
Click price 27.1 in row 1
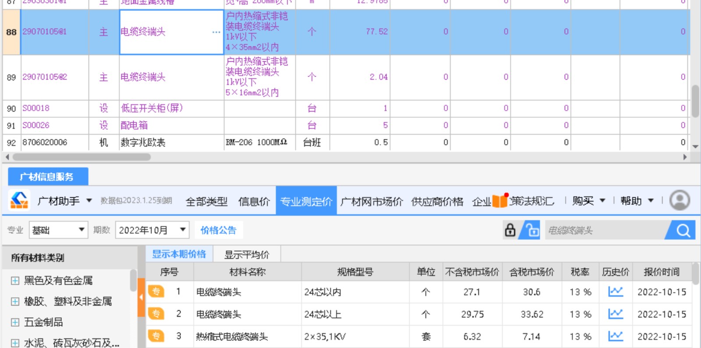[472, 292]
